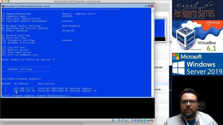The height and width of the screenshot is (125, 223).
Task: Click the 'Disabled' remote desktop value
Action: (68, 31)
